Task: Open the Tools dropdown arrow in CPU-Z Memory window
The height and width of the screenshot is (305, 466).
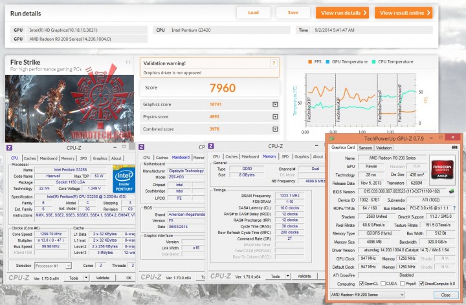Action: coord(287,276)
